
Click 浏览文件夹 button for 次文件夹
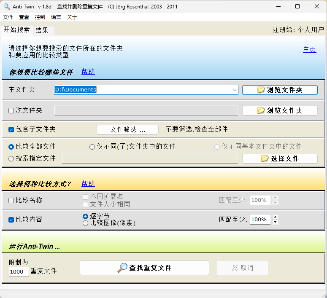point(280,111)
